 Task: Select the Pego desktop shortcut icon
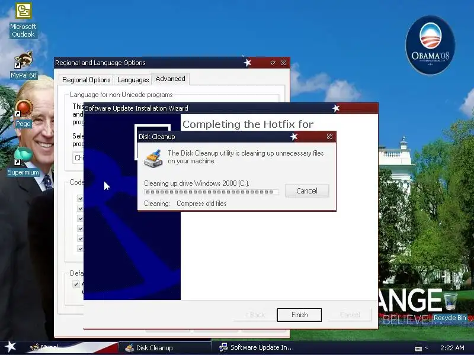[23, 114]
